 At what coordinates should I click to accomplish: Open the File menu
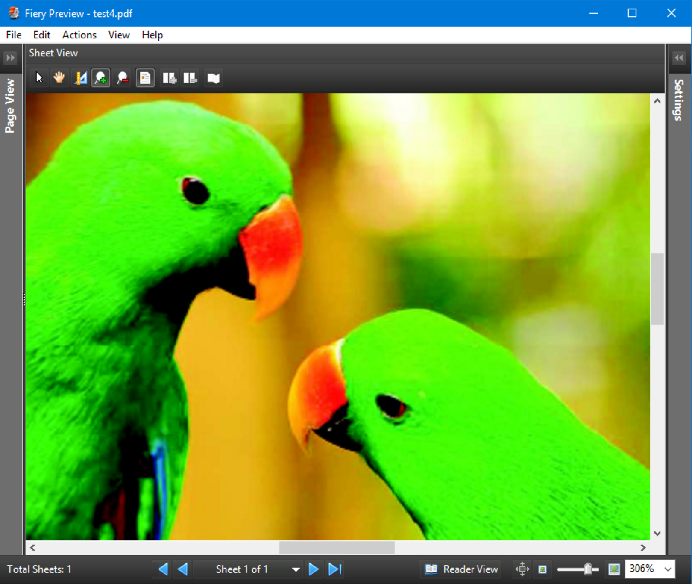pos(14,35)
